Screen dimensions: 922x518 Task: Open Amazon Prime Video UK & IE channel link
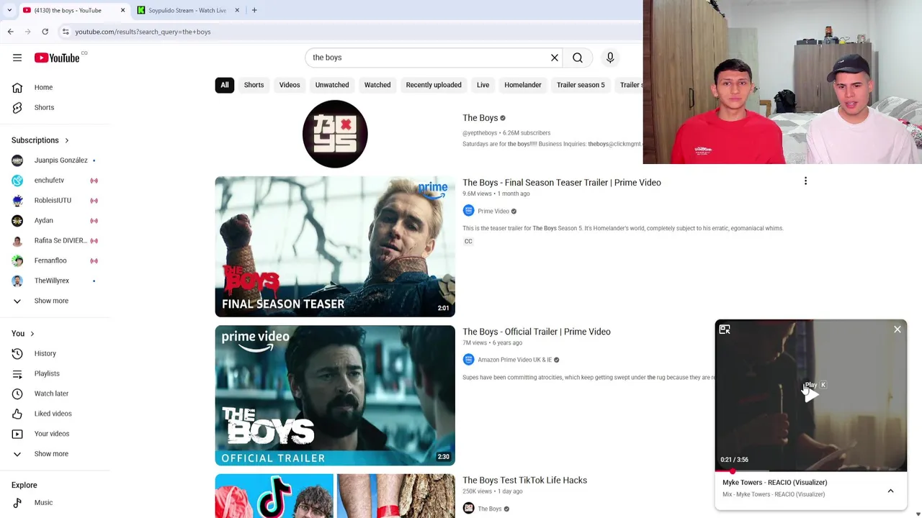(x=514, y=360)
